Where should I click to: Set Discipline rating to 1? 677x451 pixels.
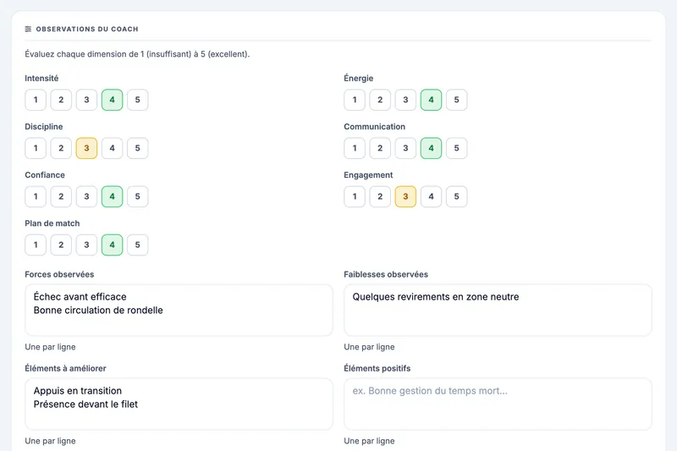coord(36,148)
